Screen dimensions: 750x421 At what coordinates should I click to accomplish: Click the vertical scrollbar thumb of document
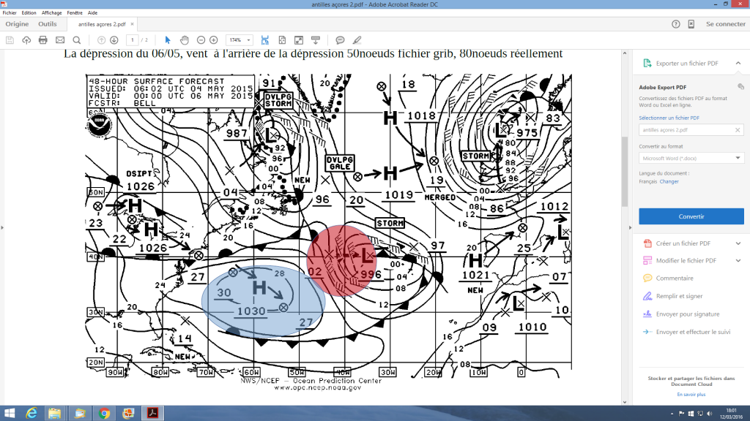pos(625,172)
